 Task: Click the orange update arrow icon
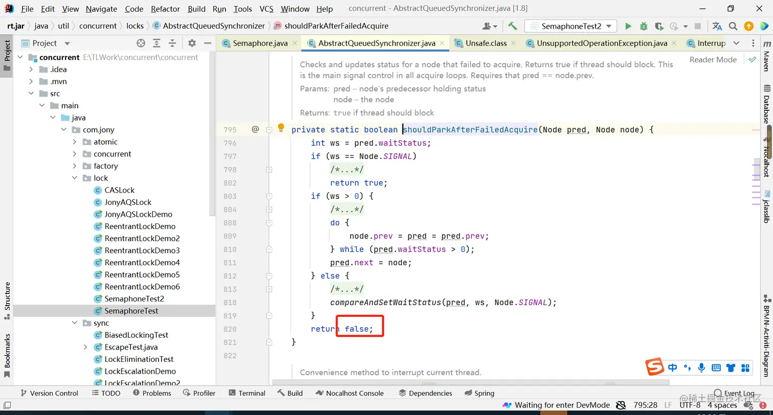tap(748, 26)
